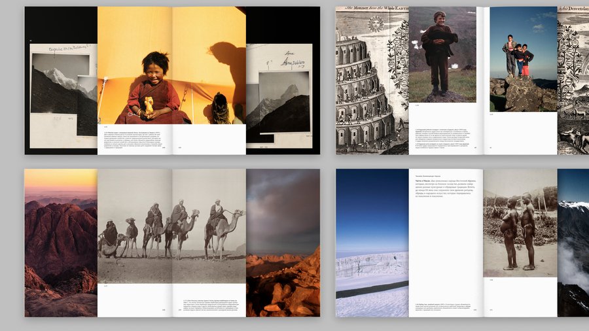Click the caption under the boy with lamb photo
The width and height of the screenshot is (589, 331).
[442, 138]
